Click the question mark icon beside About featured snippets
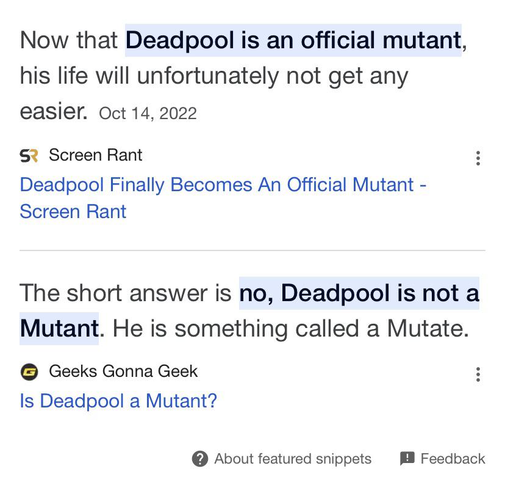Screen dimensions: 505x485 click(x=199, y=459)
